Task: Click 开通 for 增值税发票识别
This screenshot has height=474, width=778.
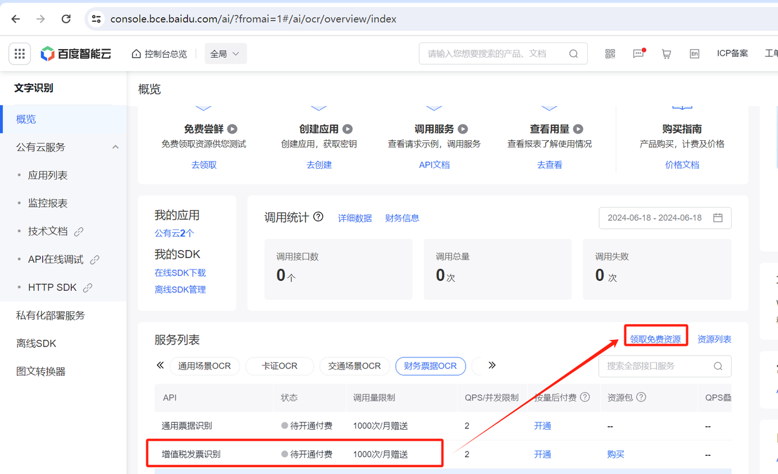Action: [542, 454]
